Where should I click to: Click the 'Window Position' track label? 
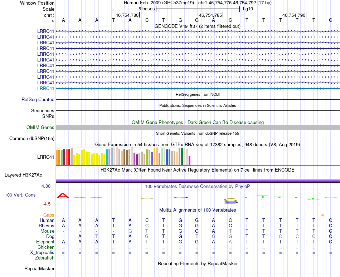[x=37, y=3]
